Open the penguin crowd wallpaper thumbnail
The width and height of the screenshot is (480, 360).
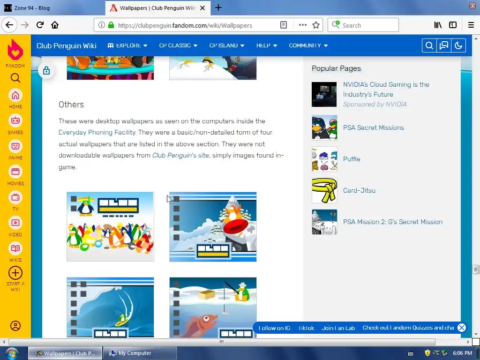tap(110, 226)
